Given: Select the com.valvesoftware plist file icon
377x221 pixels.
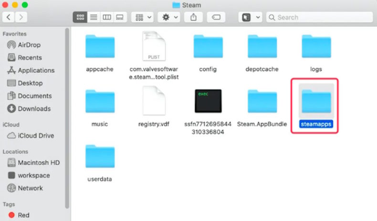Looking at the screenshot, I should [154, 46].
